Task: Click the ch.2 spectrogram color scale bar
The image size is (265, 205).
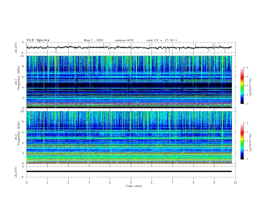Action: click(242, 141)
